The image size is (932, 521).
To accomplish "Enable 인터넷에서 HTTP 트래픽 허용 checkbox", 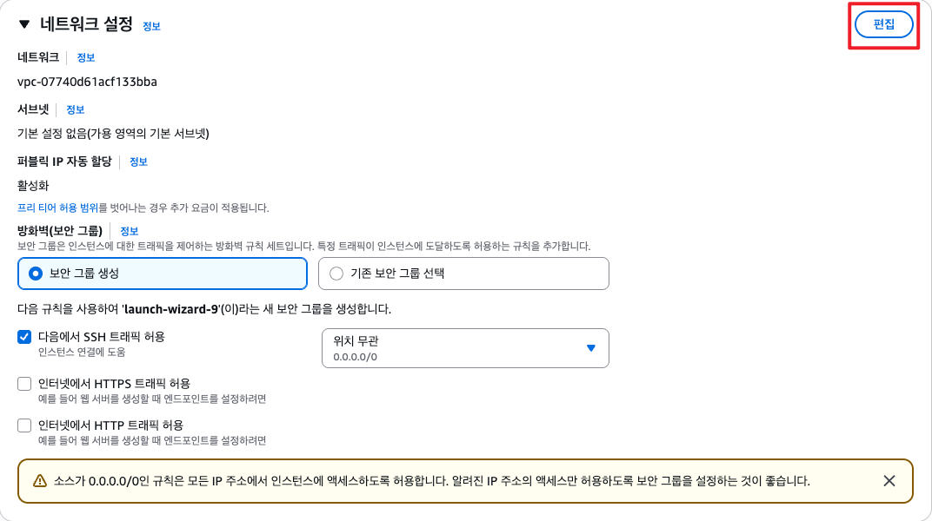I will pyautogui.click(x=24, y=425).
